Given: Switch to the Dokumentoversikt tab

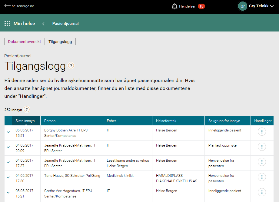Looking at the screenshot, I should pos(25,42).
